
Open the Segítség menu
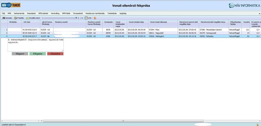coord(122,13)
